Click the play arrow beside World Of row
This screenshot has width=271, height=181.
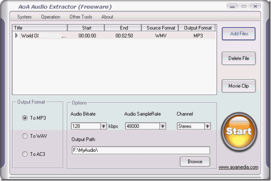pos(16,36)
